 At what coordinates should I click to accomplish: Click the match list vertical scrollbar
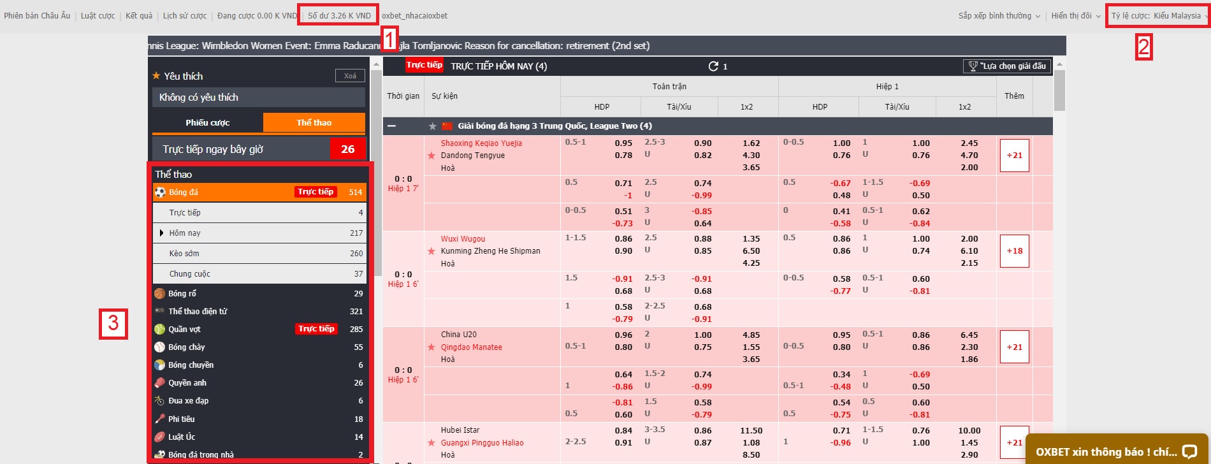[1059, 89]
